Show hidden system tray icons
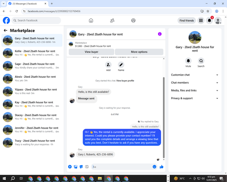227x182 pixels. coord(190,178)
